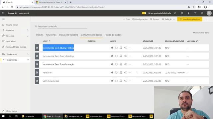The width and height of the screenshot is (213, 119).
Task: Switch to the Relatórios tab
Action: (x=51, y=35)
